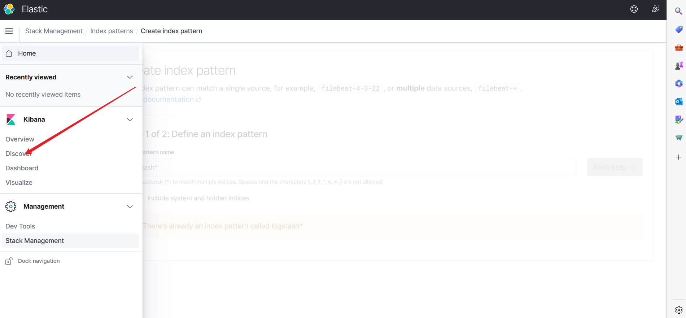Open the red toolbox sidebar icon

679,47
